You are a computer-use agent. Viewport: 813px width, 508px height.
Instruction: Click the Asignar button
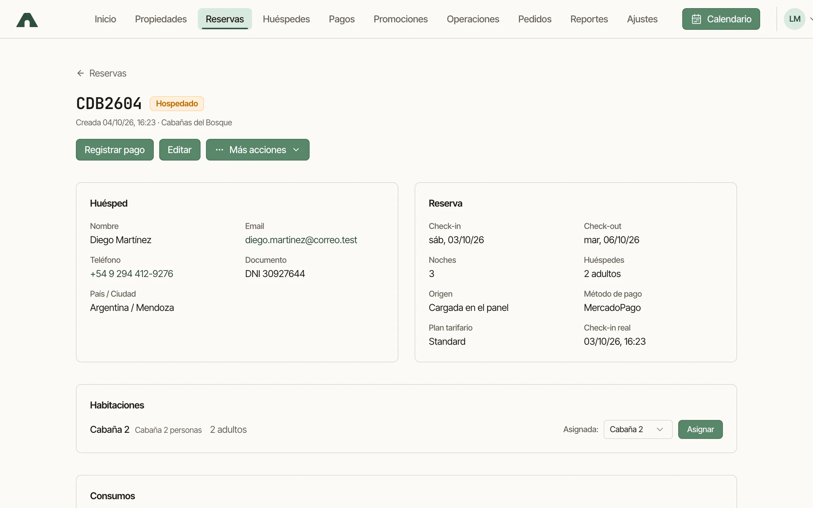700,429
